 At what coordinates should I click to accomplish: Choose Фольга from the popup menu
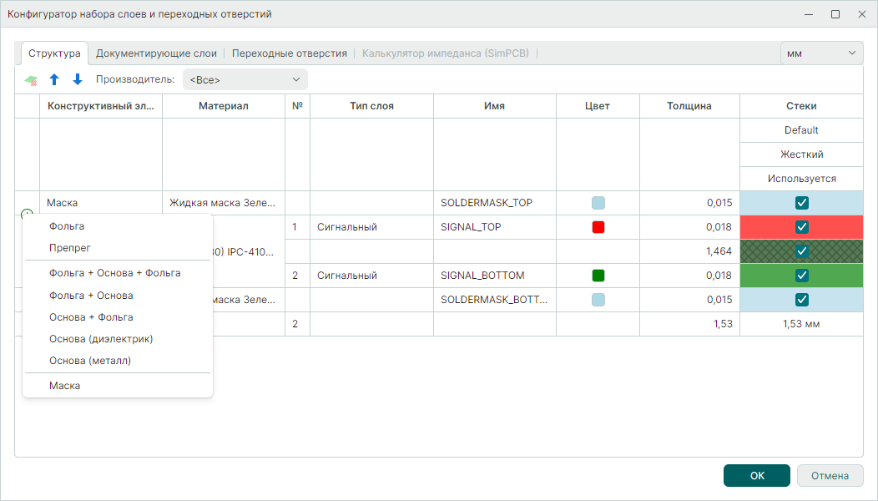[67, 226]
